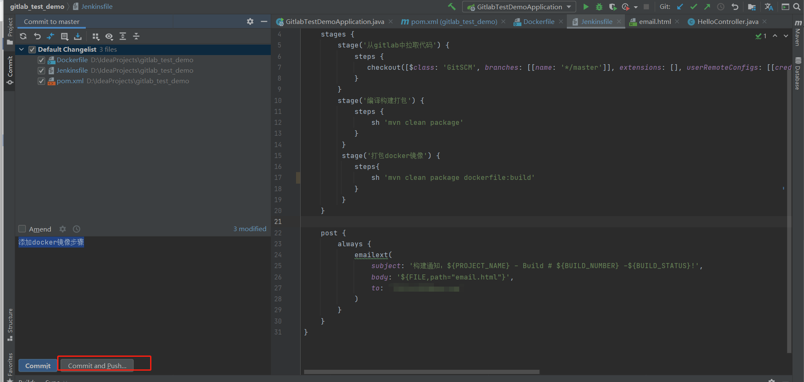Image resolution: width=804 pixels, height=382 pixels.
Task: Click editor horizontal scrollbar
Action: click(x=421, y=372)
